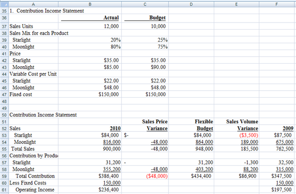Select the '2010' column heading

(115, 128)
